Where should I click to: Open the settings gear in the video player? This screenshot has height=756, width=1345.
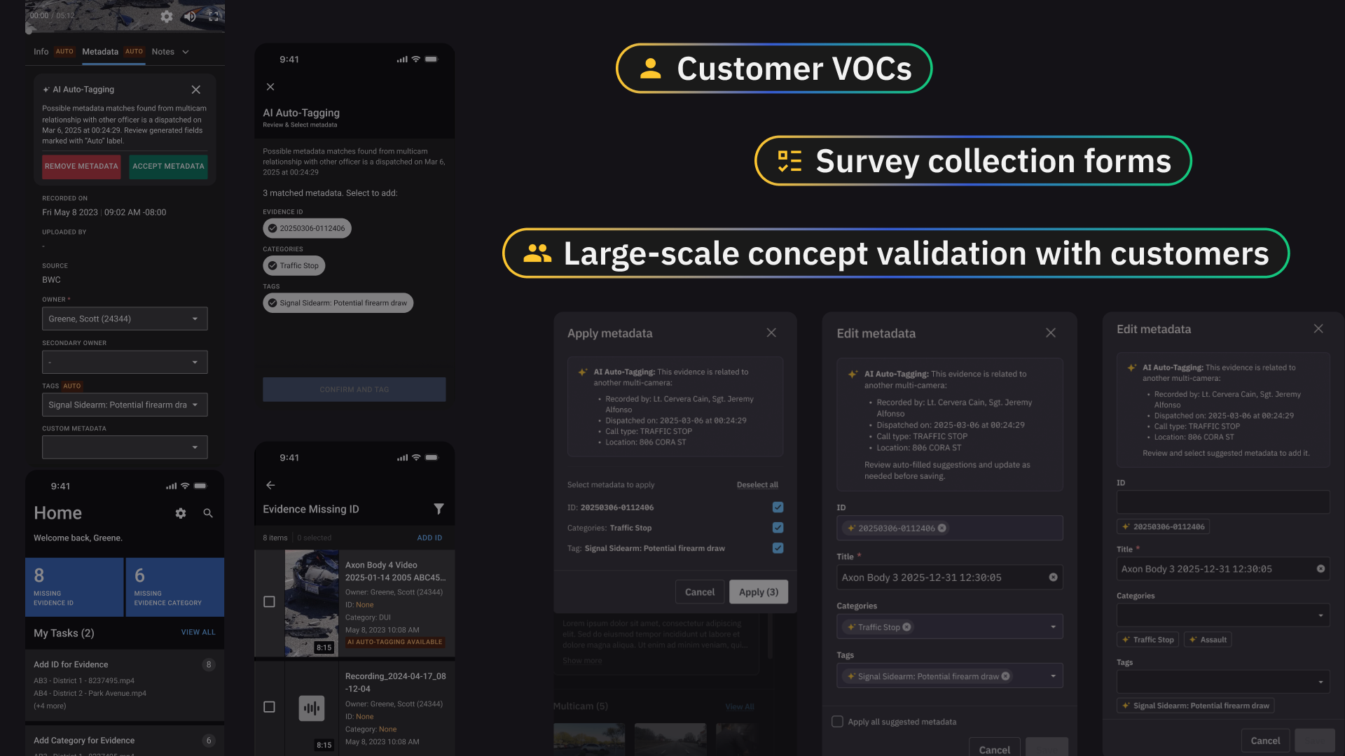coord(167,17)
